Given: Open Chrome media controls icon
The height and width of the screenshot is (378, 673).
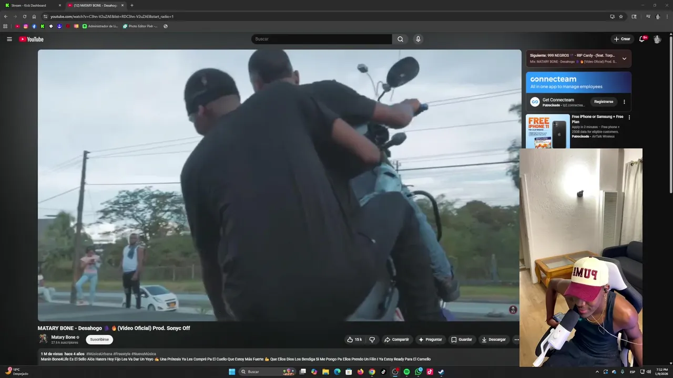Looking at the screenshot, I should point(648,16).
